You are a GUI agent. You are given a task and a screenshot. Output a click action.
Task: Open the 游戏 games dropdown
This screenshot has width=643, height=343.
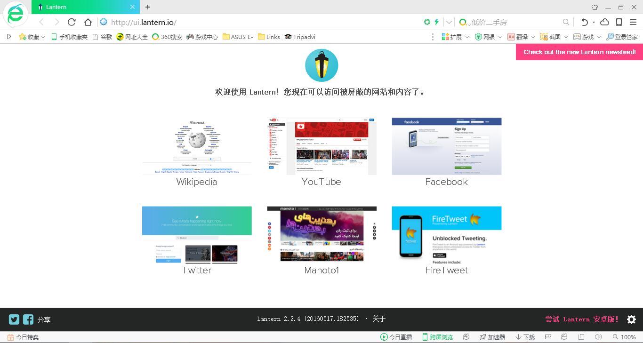click(587, 37)
